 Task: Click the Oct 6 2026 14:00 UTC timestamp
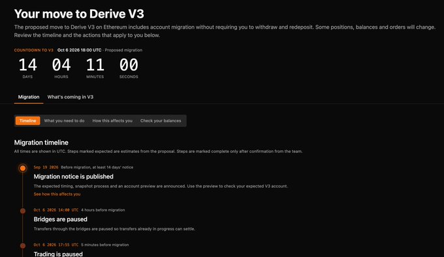(x=56, y=210)
